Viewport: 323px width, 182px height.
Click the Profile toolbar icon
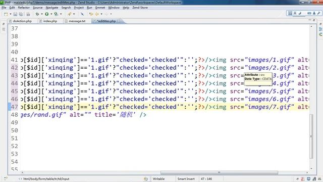pyautogui.click(x=56, y=14)
